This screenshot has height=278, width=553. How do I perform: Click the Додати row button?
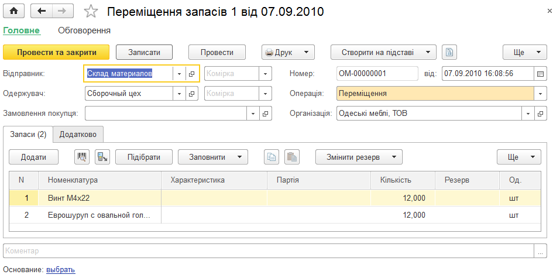pos(33,157)
